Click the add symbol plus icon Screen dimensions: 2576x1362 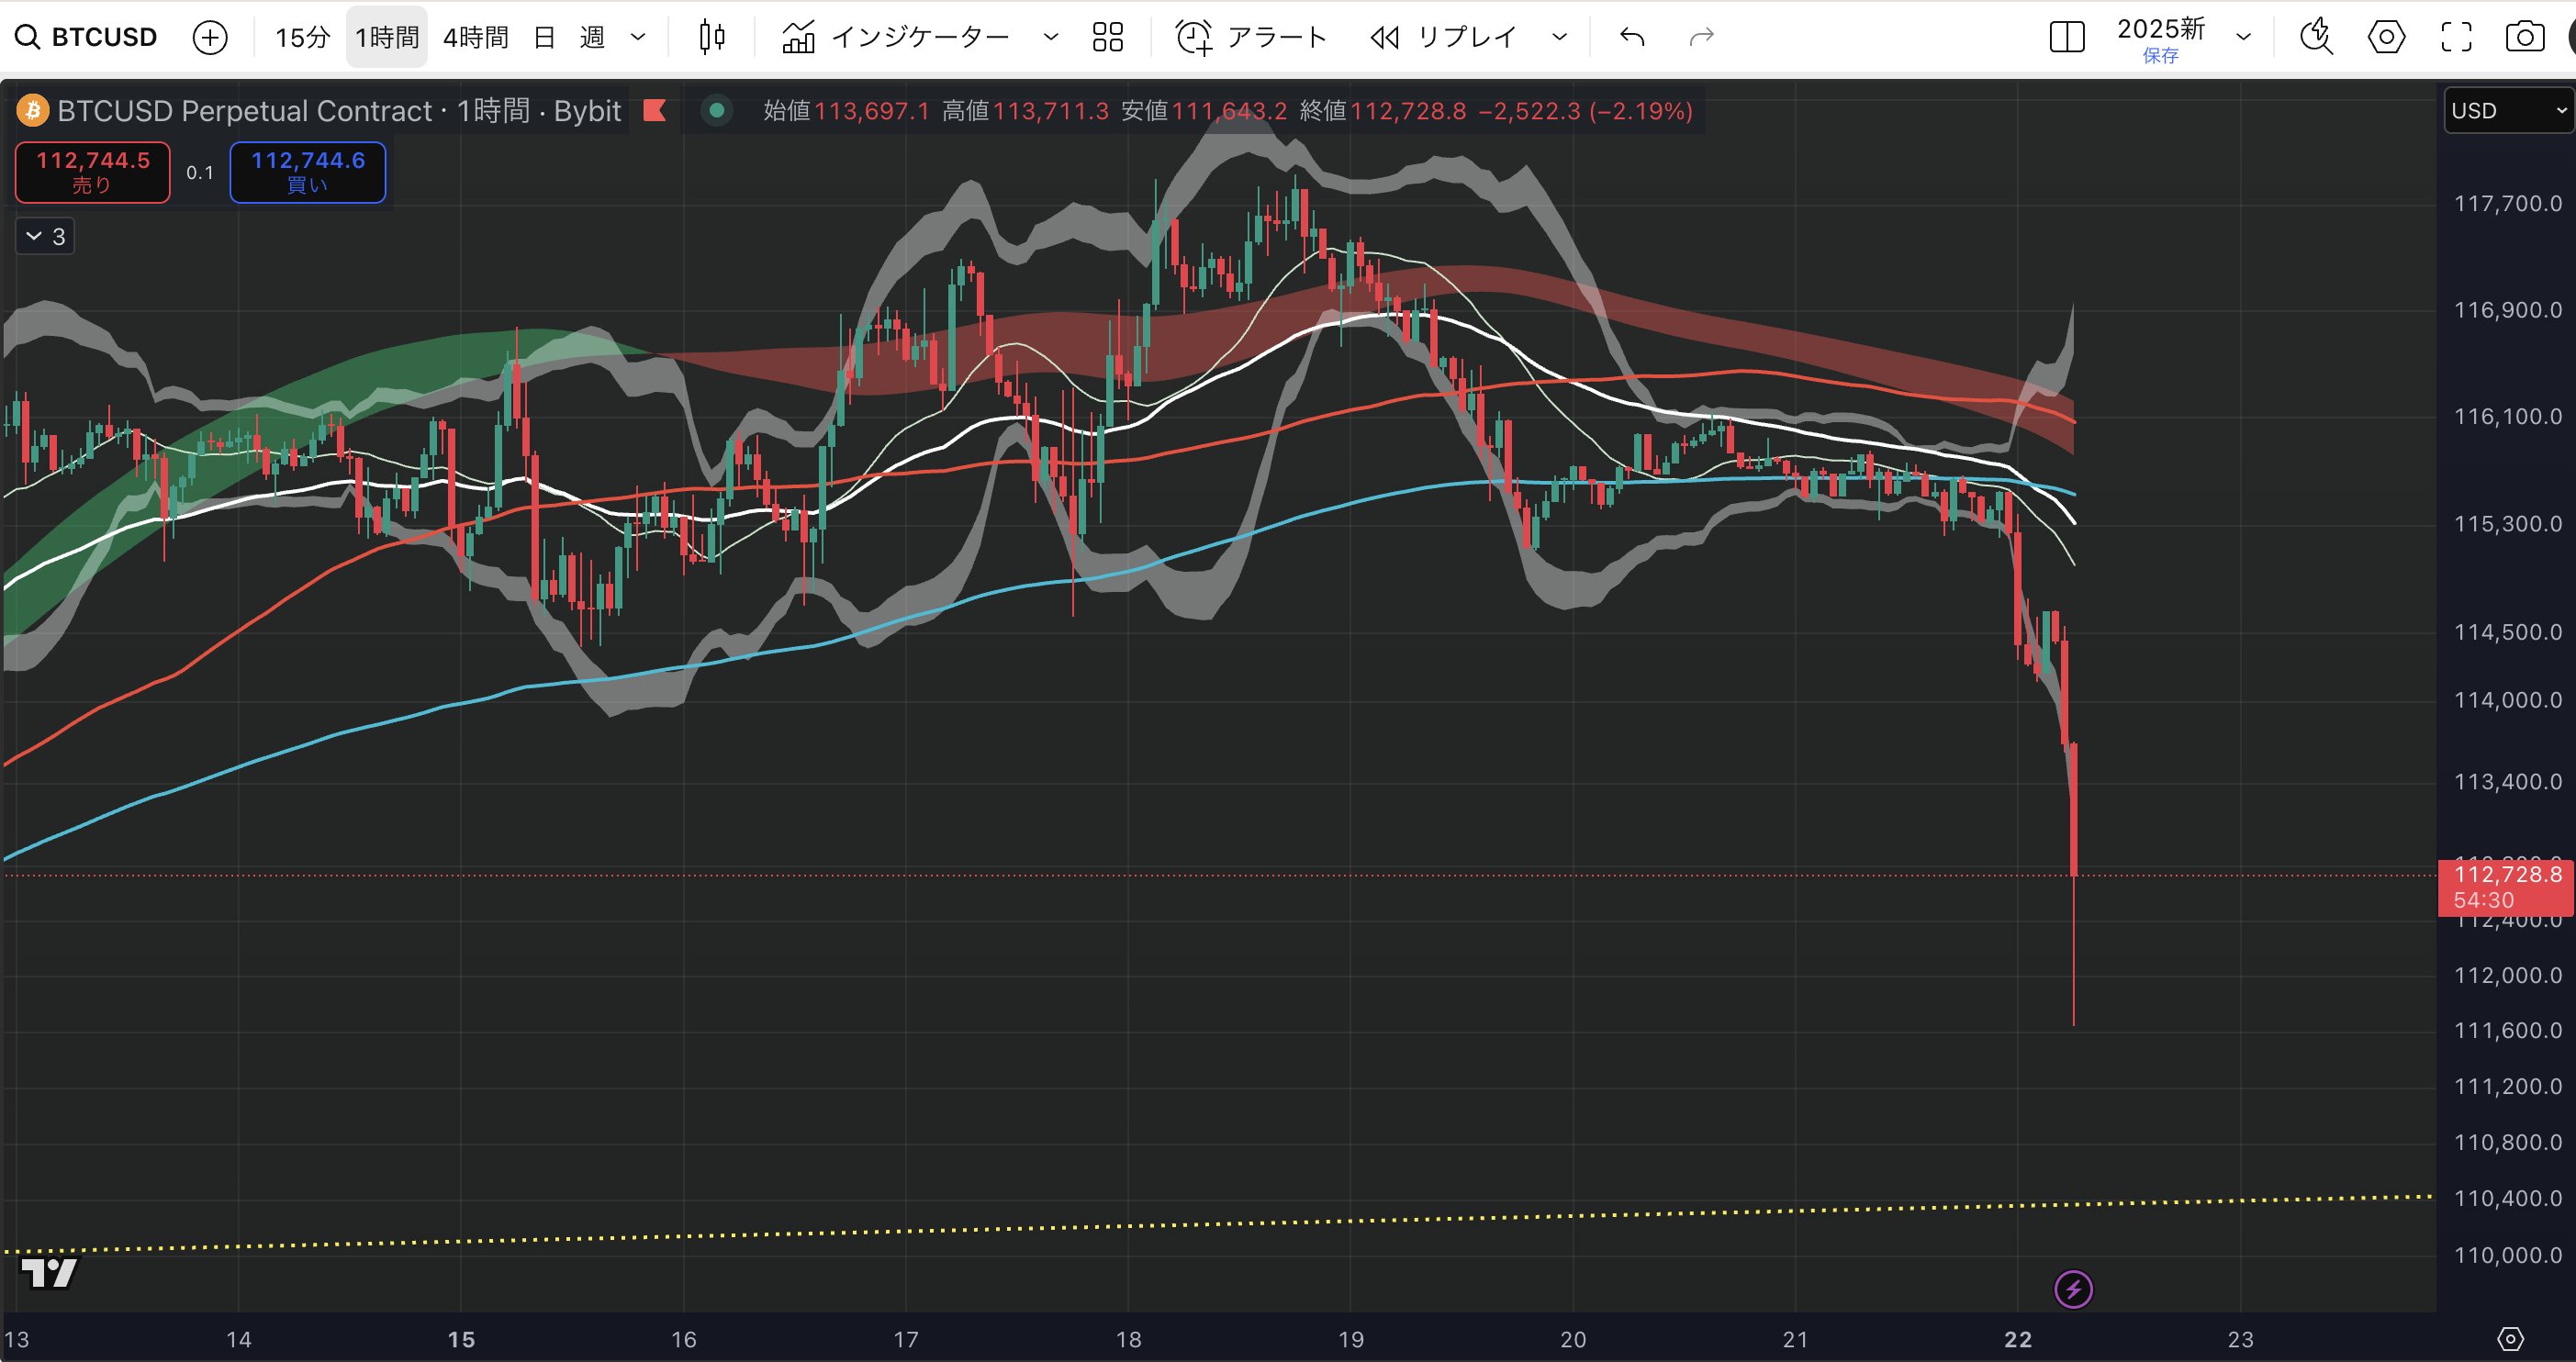210,38
